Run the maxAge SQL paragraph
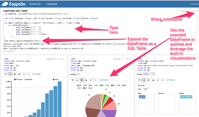This screenshot has height=117, width=199. pos(122,59)
